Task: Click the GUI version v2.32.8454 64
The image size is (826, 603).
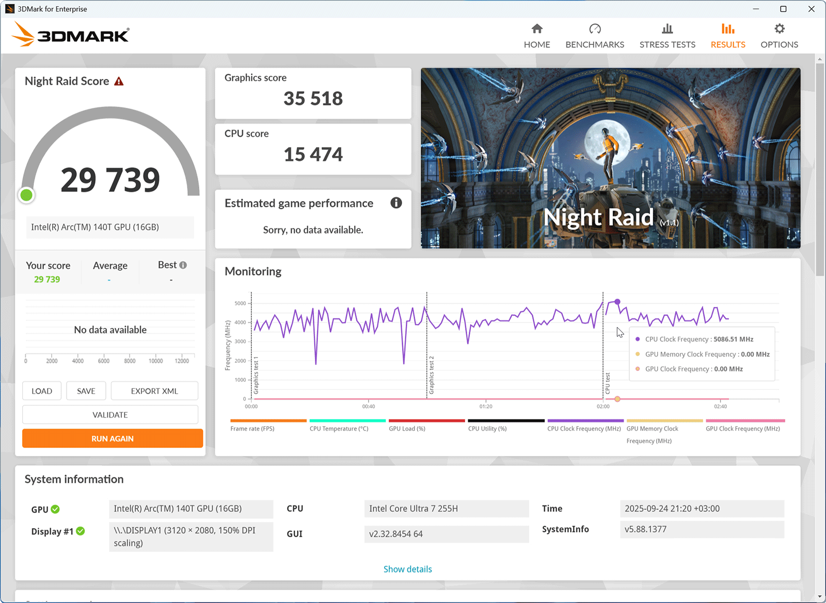Action: coord(447,534)
